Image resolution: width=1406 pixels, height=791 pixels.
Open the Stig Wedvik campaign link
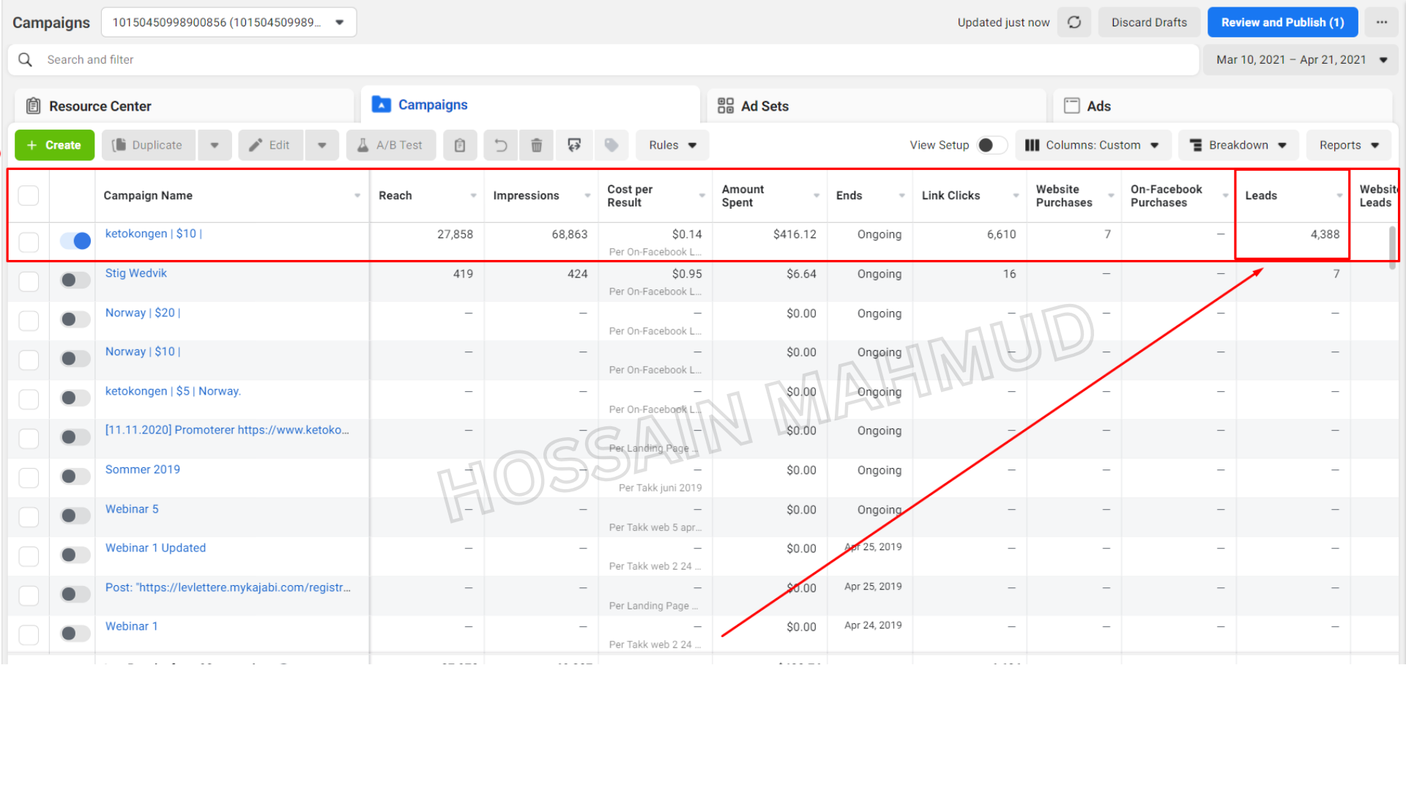coord(136,273)
